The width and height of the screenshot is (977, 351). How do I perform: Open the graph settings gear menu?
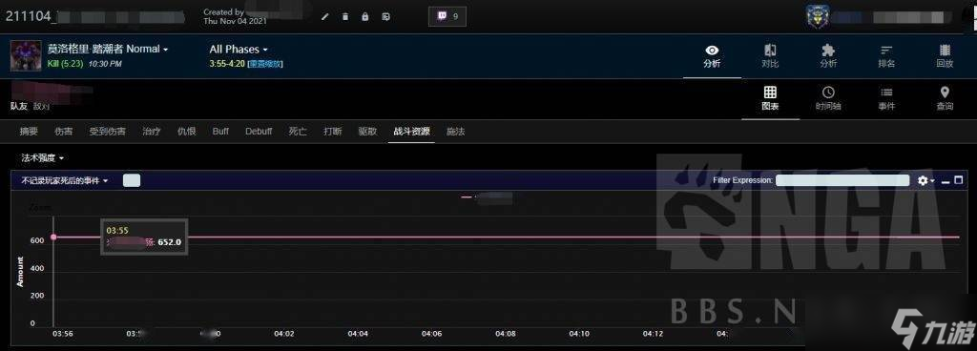pyautogui.click(x=925, y=180)
